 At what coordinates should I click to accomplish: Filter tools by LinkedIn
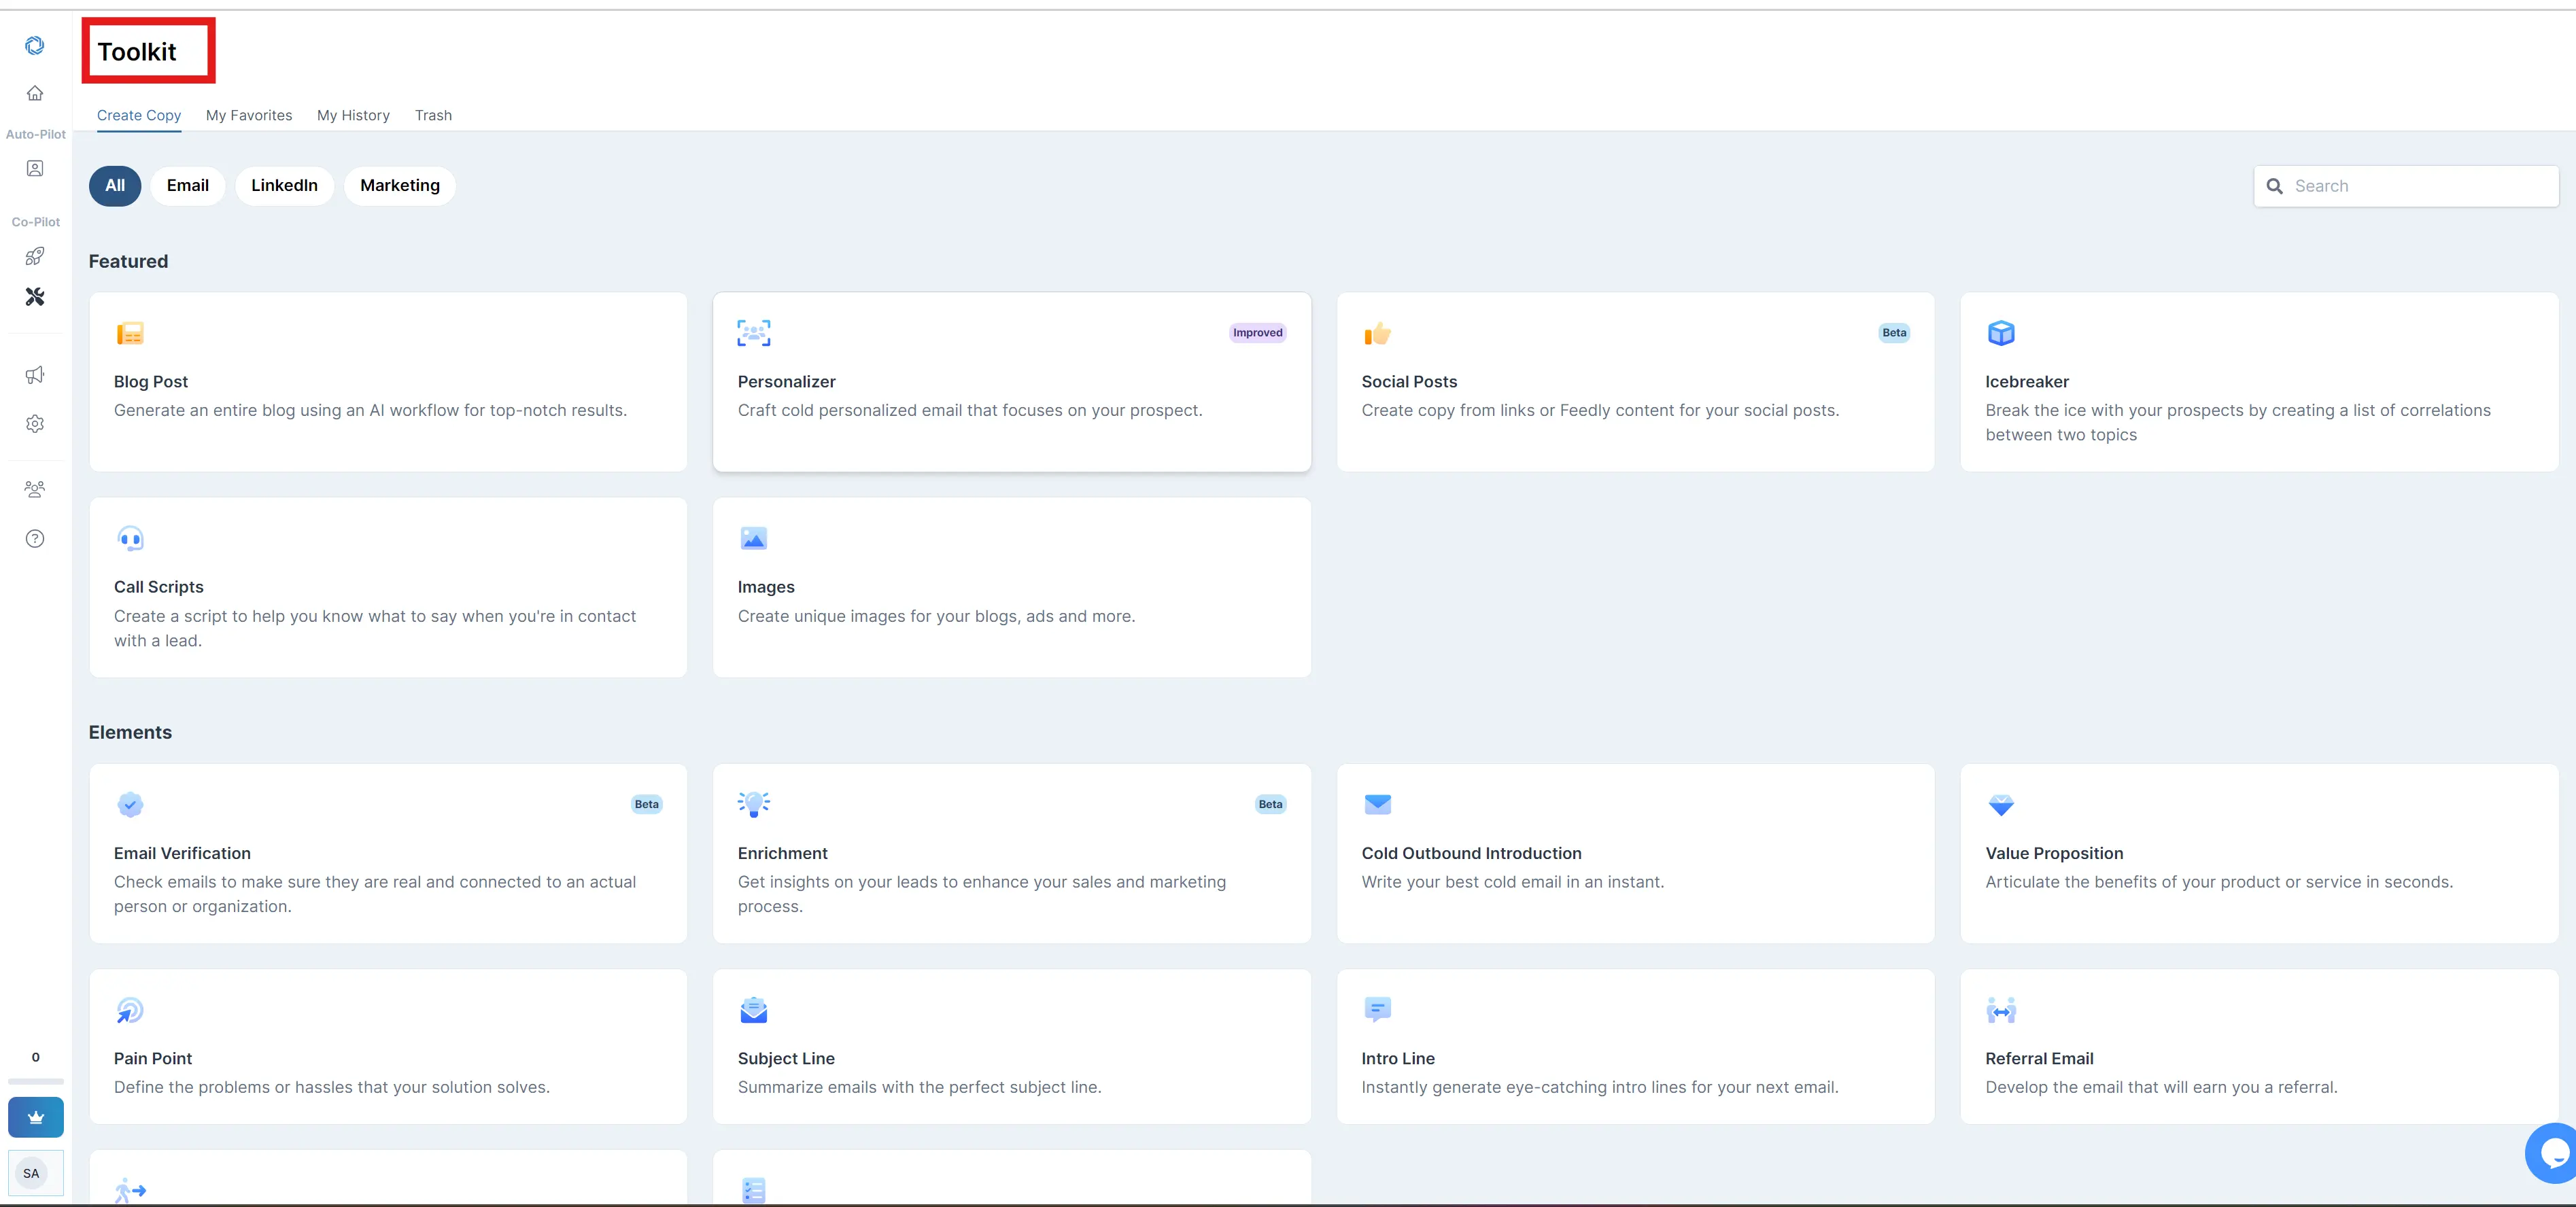click(x=284, y=186)
